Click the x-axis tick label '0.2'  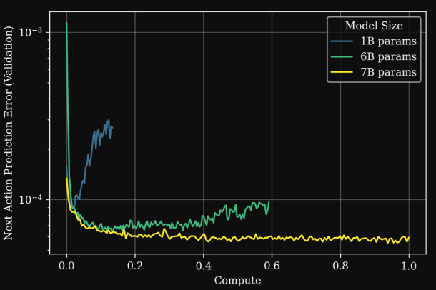tap(135, 266)
